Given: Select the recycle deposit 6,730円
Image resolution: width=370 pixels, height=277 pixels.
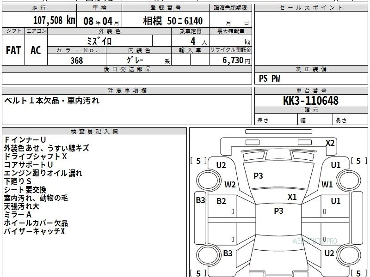Looking at the screenshot, I should point(236,60).
